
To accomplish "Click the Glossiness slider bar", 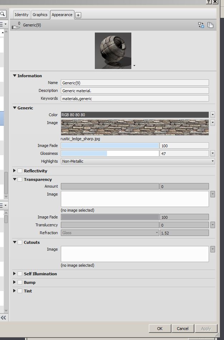I will (109, 153).
